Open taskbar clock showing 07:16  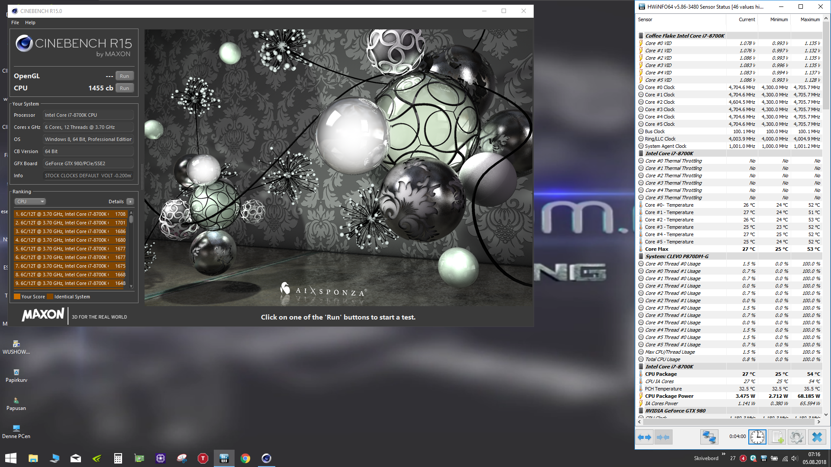click(x=814, y=458)
